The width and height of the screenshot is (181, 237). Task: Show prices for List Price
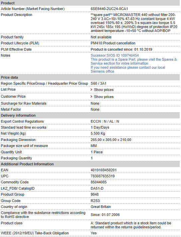tap(103, 90)
